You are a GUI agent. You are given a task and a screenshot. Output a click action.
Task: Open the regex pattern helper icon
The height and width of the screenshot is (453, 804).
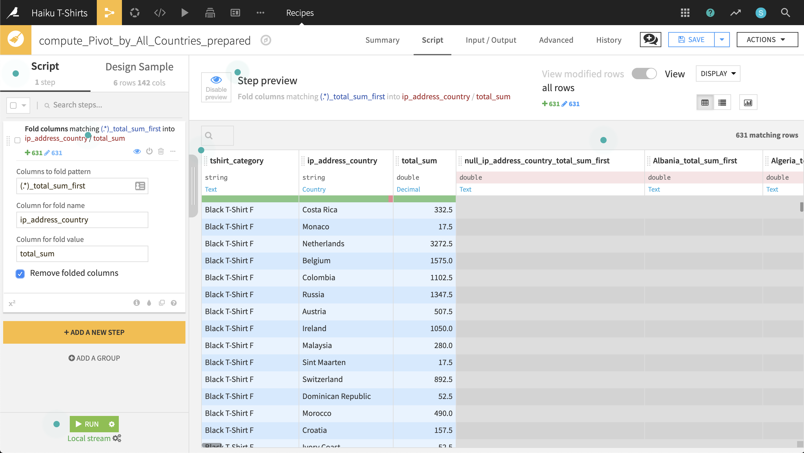click(140, 186)
